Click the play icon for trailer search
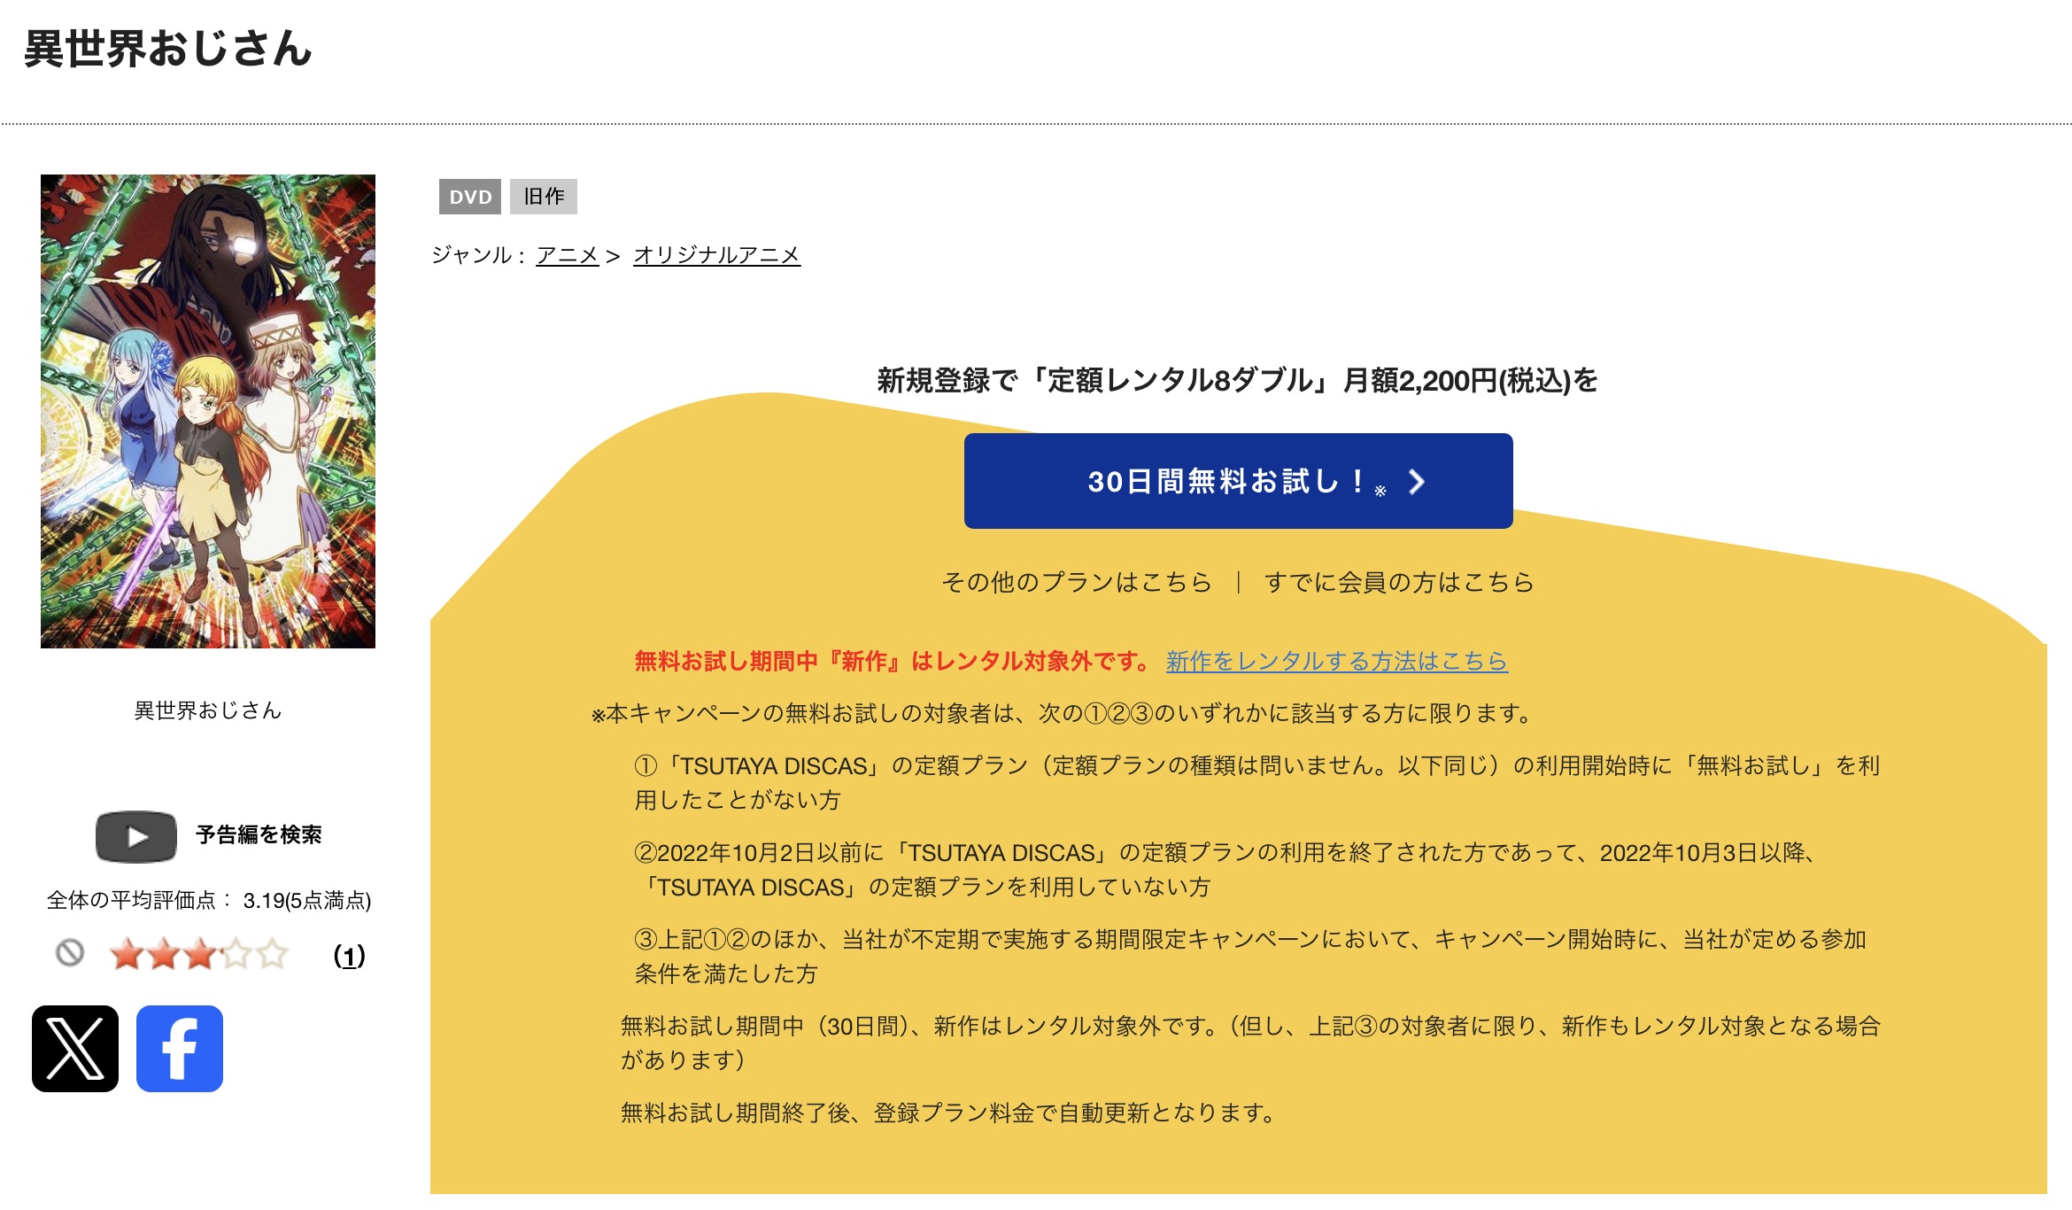 click(136, 836)
